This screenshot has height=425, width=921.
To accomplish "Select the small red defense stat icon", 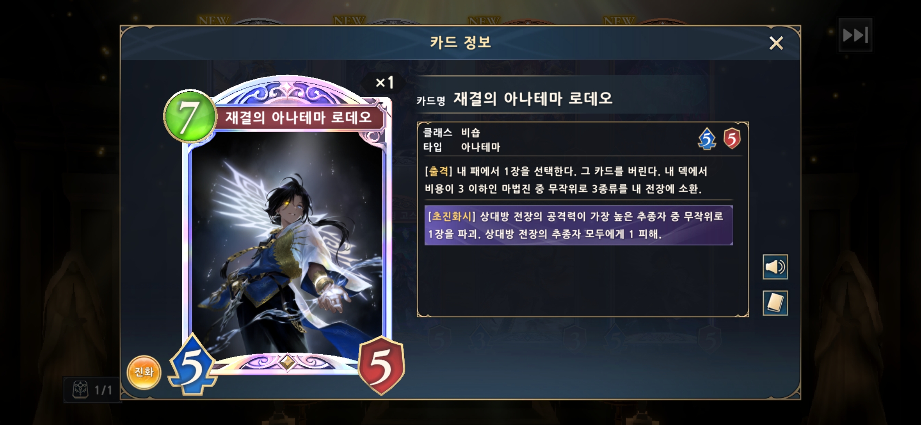I will (x=732, y=139).
